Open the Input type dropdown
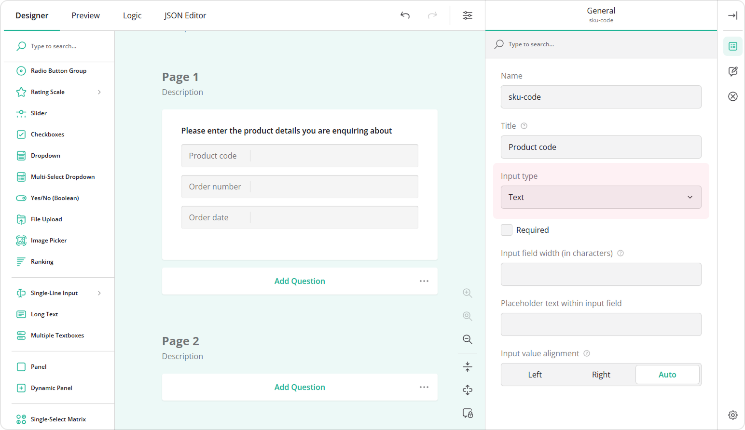The width and height of the screenshot is (745, 430). pyautogui.click(x=601, y=197)
